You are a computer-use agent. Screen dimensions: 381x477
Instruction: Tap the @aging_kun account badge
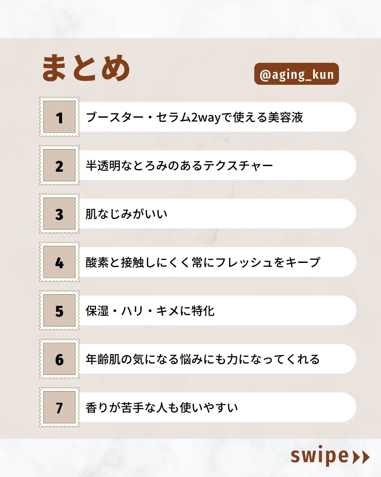tap(296, 74)
